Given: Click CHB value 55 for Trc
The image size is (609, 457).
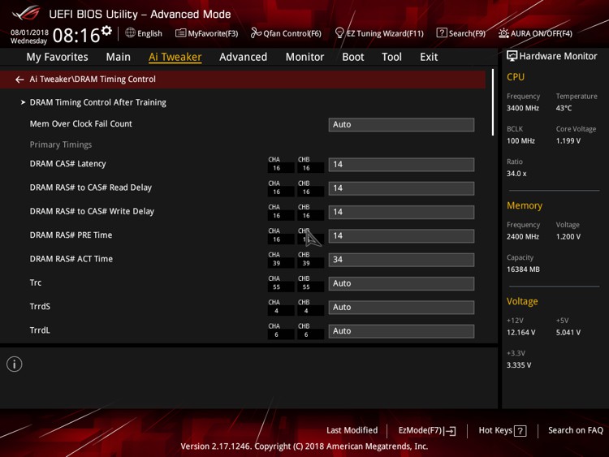Looking at the screenshot, I should click(x=306, y=287).
